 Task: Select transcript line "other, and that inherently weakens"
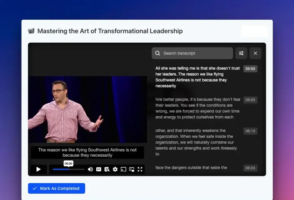(196, 142)
